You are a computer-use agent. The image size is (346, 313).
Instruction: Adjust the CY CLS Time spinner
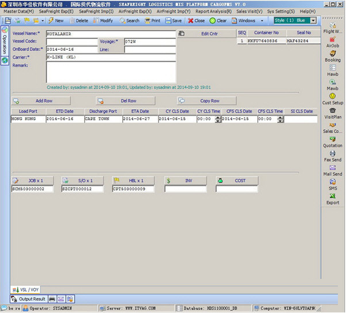click(x=217, y=119)
